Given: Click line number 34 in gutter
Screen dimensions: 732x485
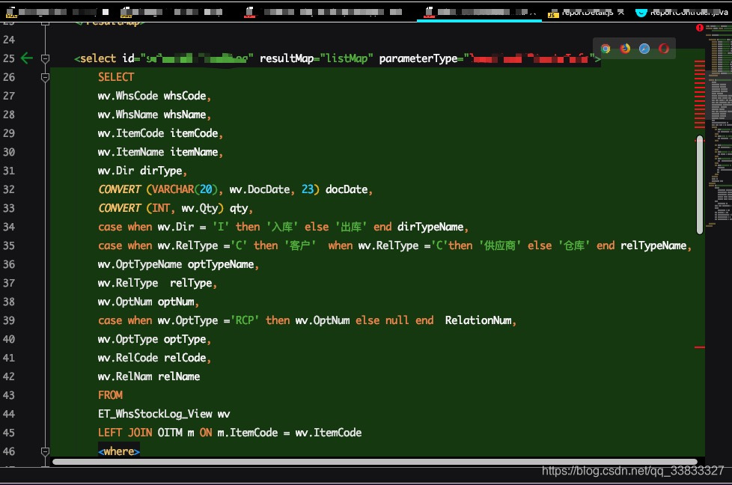Looking at the screenshot, I should tap(9, 227).
